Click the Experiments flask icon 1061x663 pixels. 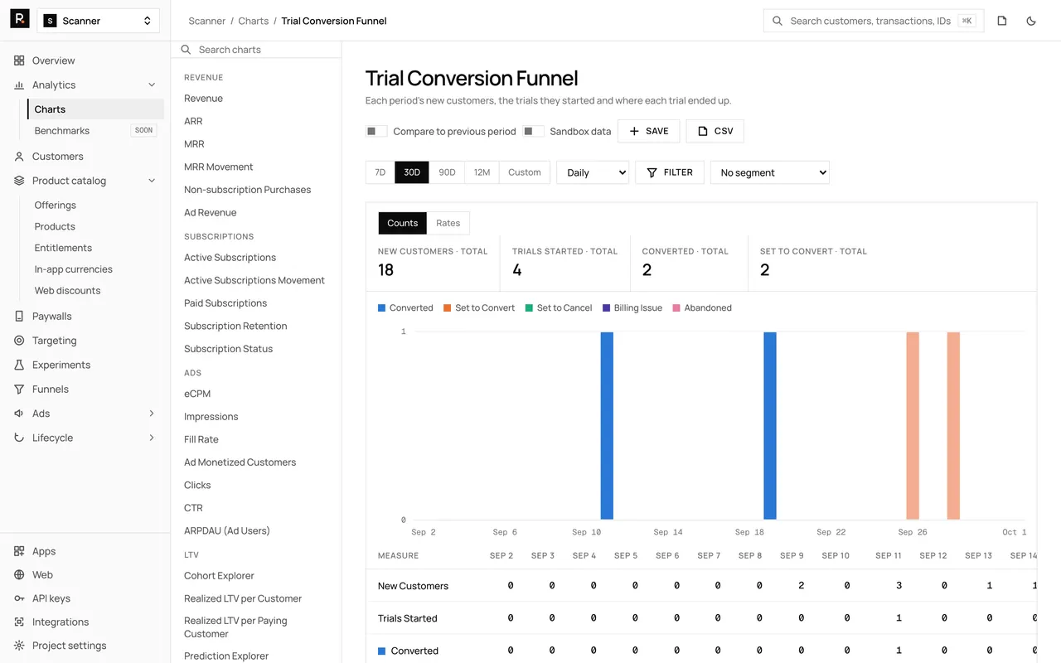[x=19, y=365]
